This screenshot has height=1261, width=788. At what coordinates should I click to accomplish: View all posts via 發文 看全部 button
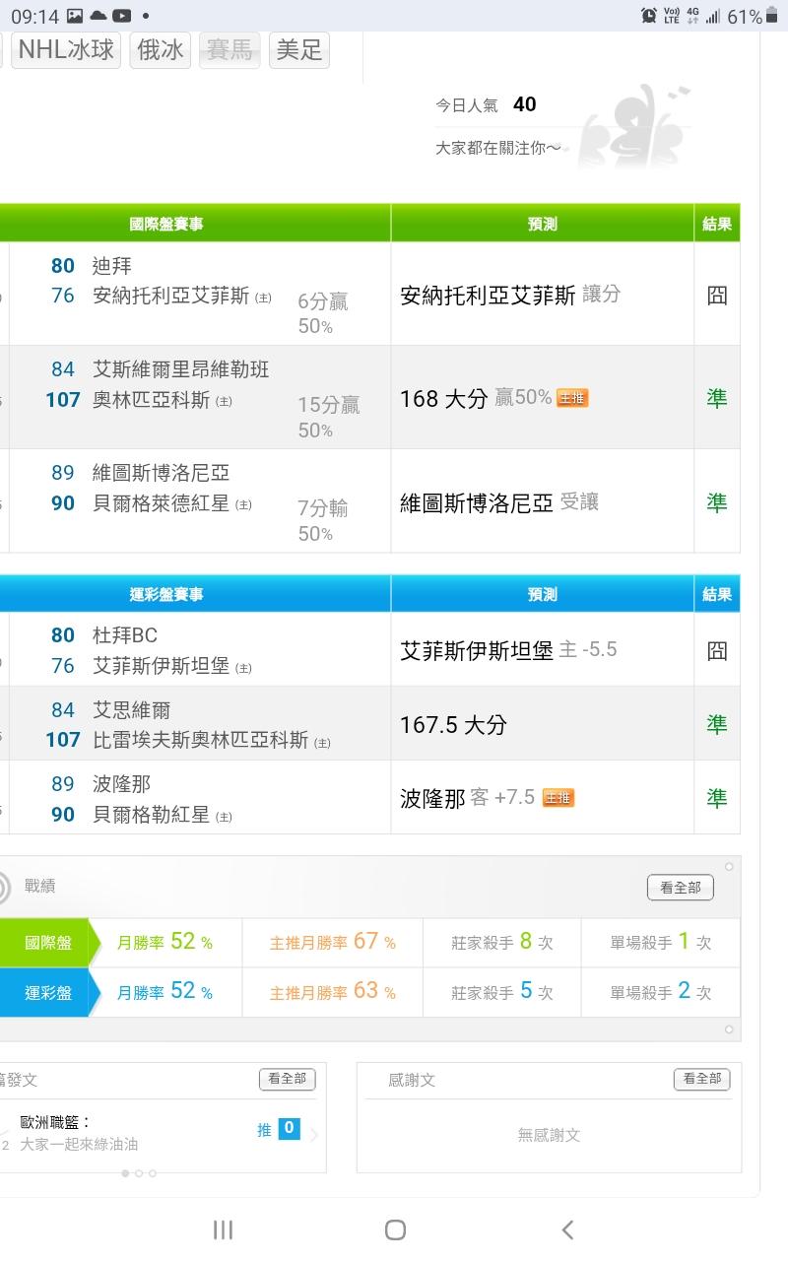tap(287, 1079)
